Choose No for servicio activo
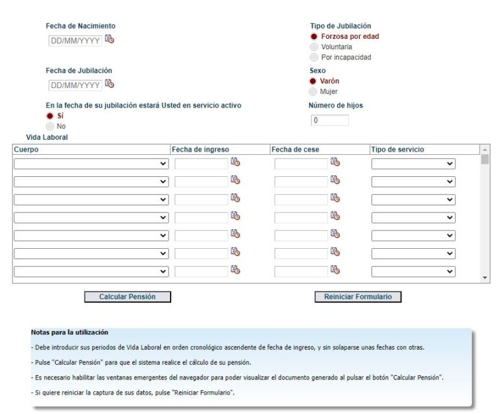 50,126
